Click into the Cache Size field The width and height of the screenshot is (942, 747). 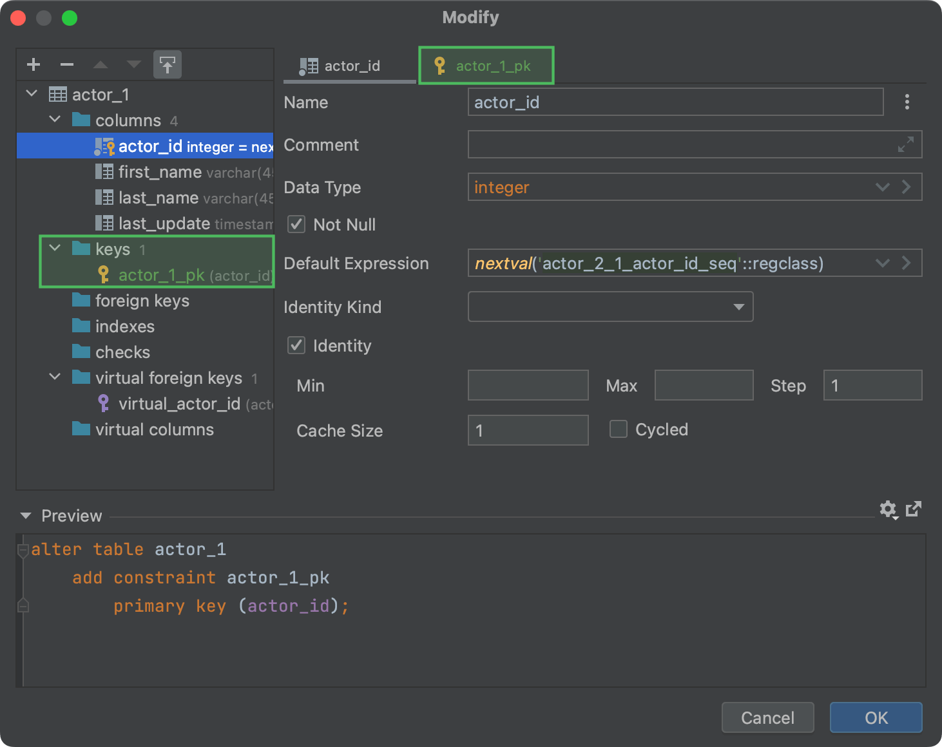coord(528,430)
